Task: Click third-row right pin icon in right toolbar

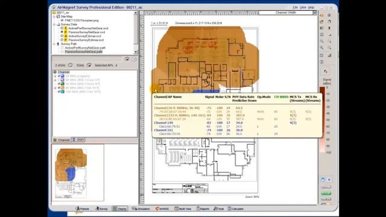Action: pyautogui.click(x=329, y=28)
